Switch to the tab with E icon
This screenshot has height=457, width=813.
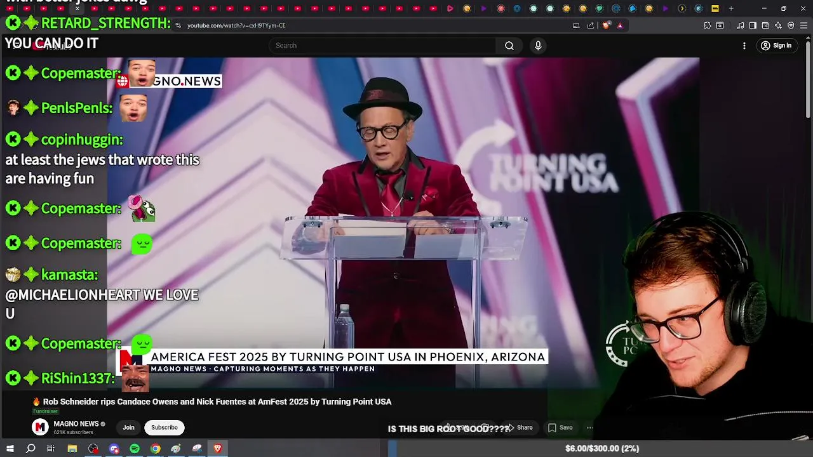coord(699,8)
